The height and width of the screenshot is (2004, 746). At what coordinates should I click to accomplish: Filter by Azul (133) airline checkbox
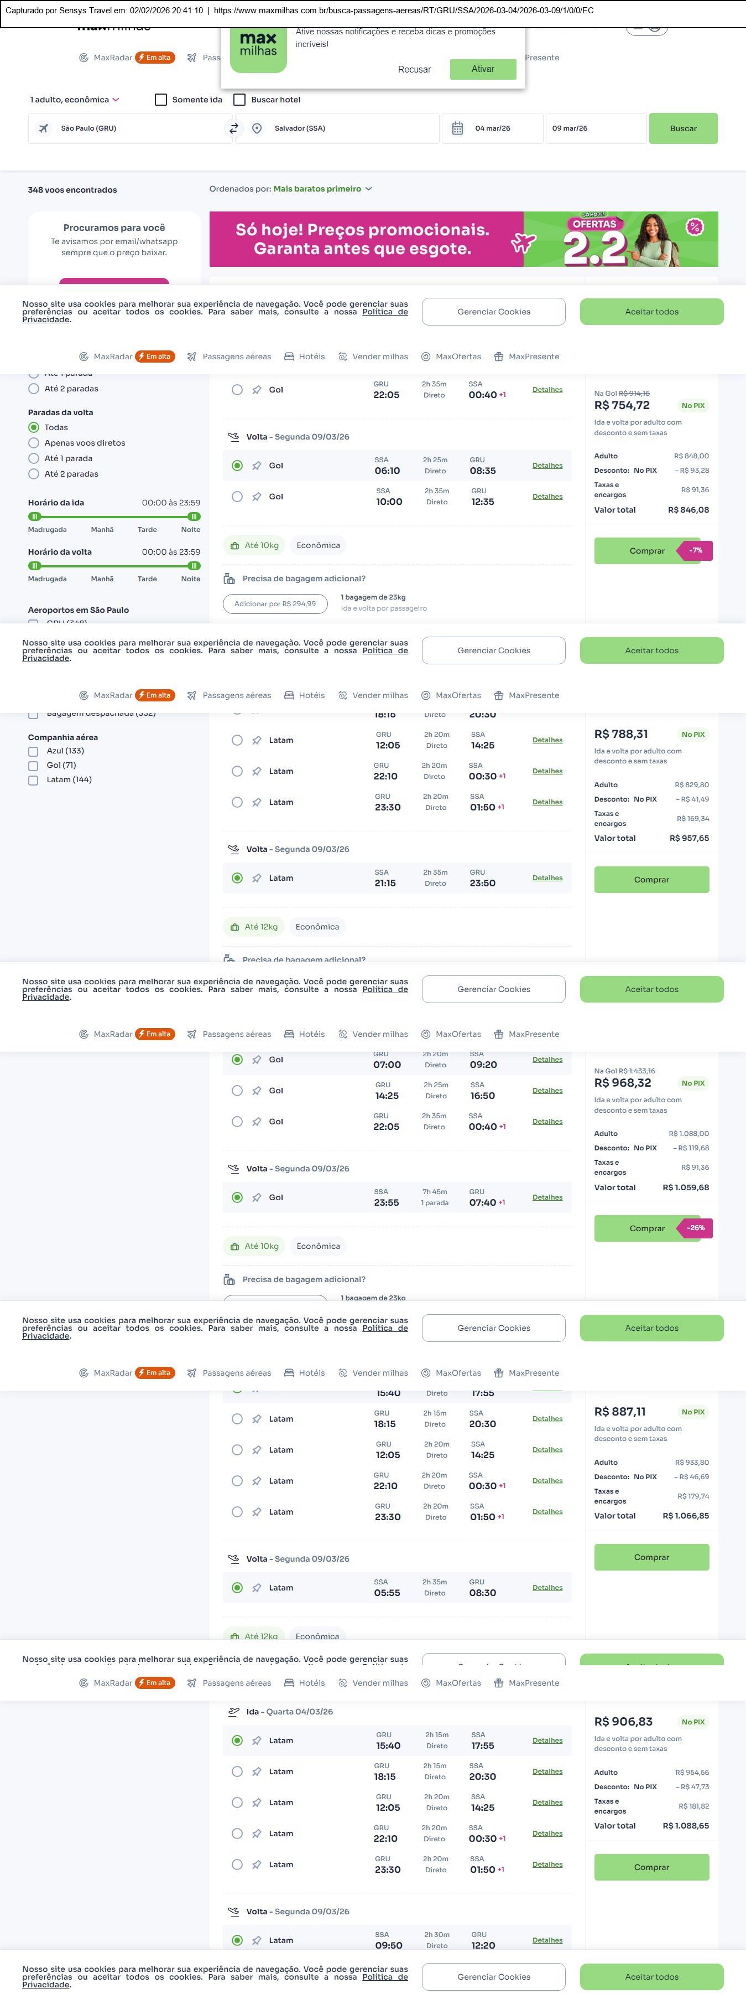coord(33,752)
